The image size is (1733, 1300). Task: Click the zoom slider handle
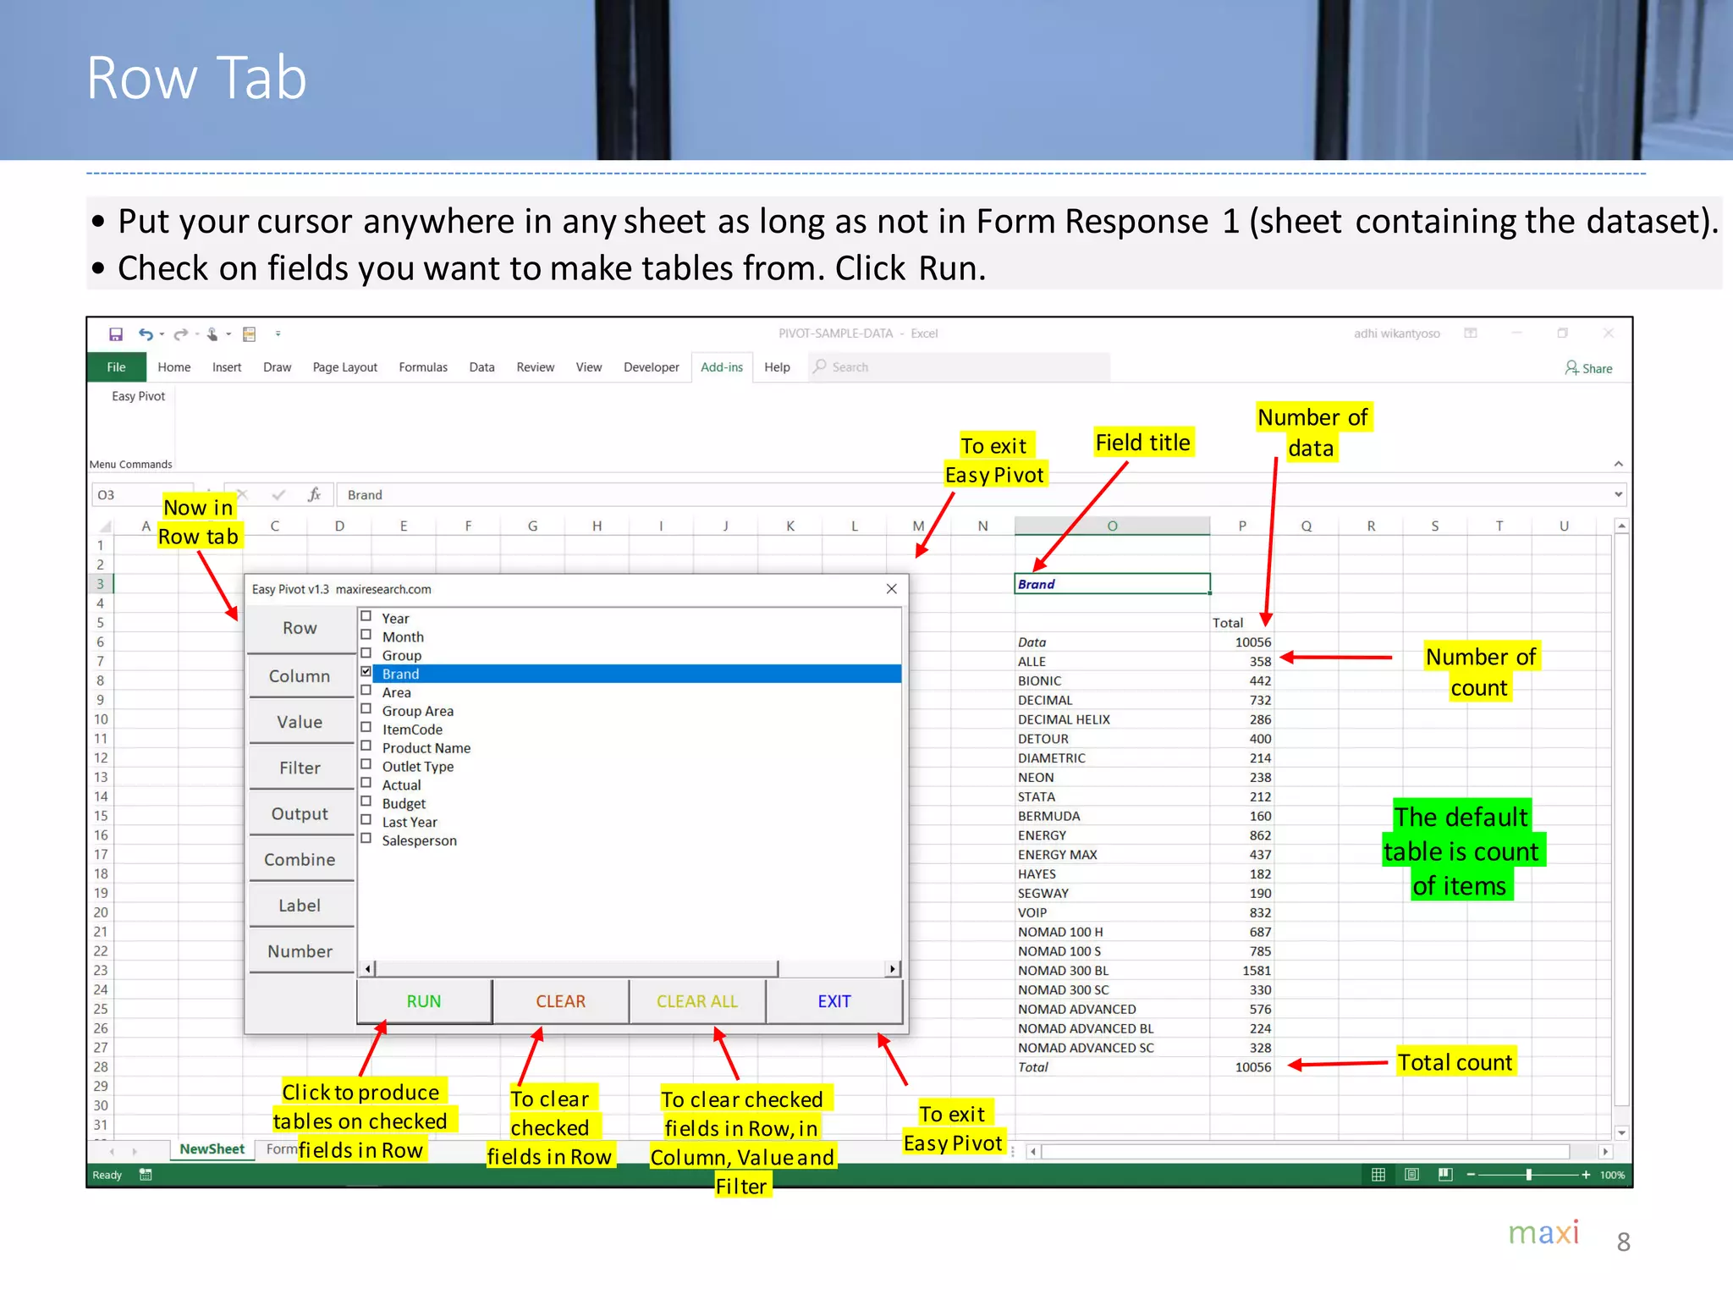coord(1528,1175)
